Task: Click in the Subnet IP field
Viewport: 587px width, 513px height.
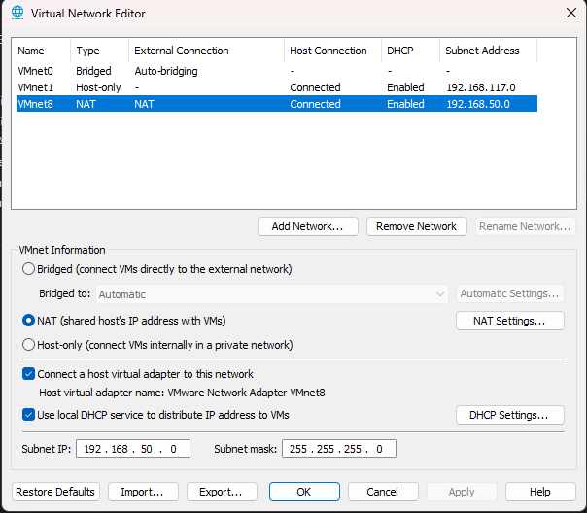Action: [x=135, y=449]
